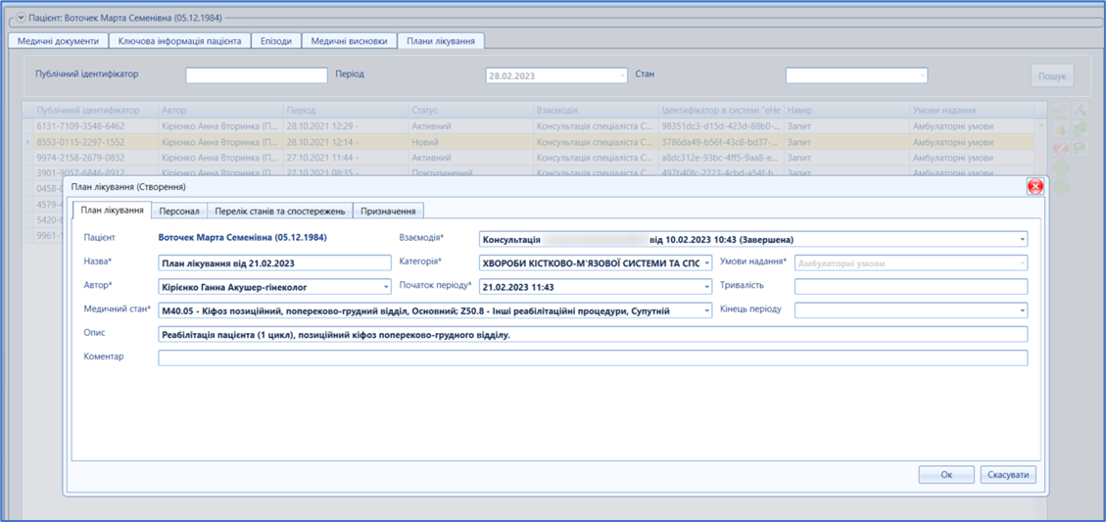Collapse the patient header with the circled chevron

(x=22, y=16)
